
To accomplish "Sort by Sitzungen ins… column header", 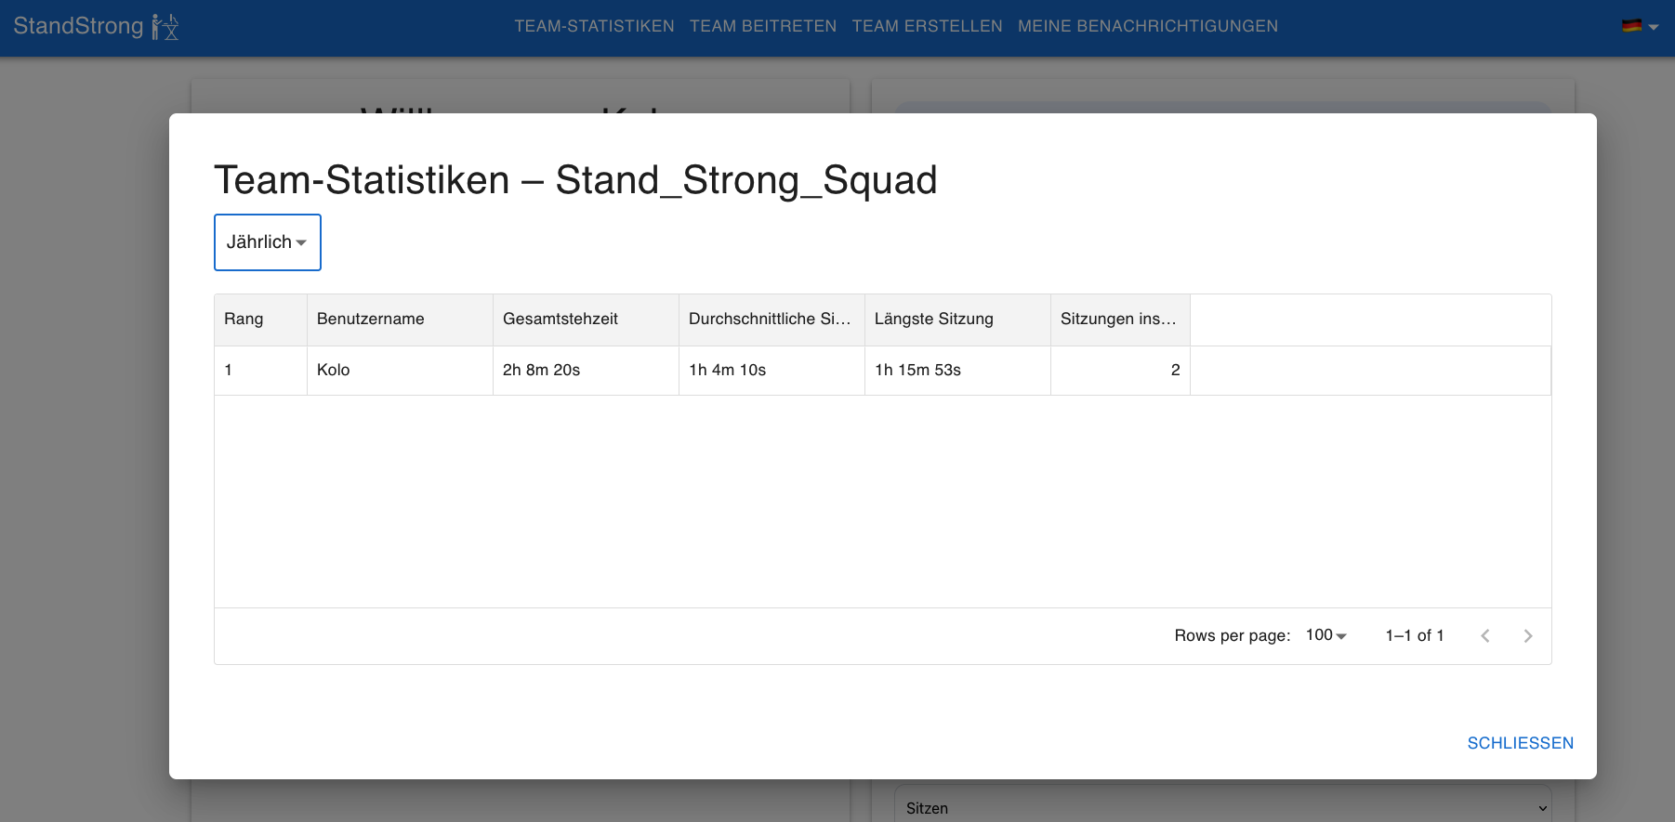I will (1121, 320).
